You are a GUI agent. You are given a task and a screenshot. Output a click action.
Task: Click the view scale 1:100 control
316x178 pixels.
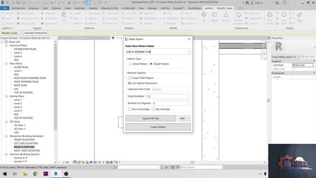[x=66, y=162]
